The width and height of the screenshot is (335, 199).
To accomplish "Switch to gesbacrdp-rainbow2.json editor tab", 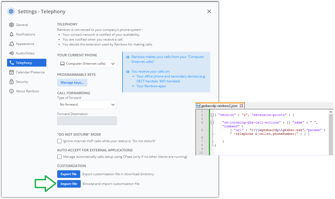I will (219, 106).
